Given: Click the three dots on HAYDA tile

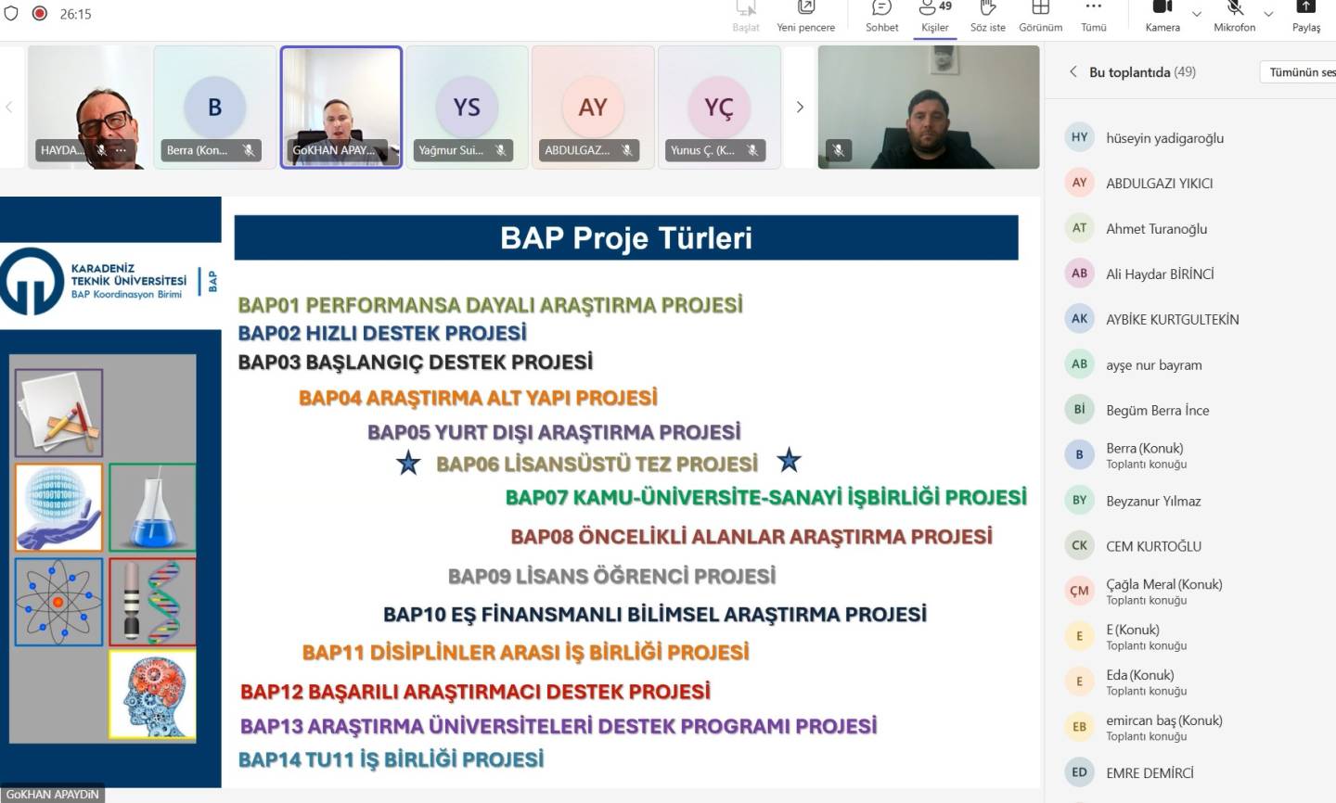Looking at the screenshot, I should pyautogui.click(x=121, y=150).
